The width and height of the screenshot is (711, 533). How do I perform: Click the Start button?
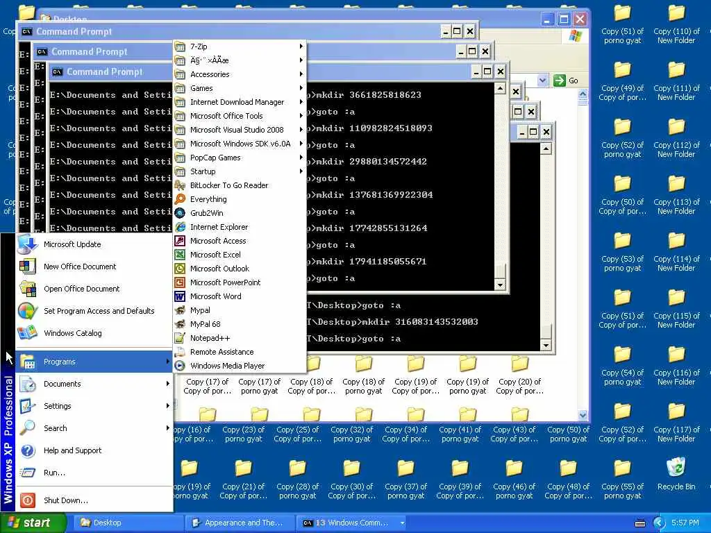click(x=33, y=523)
